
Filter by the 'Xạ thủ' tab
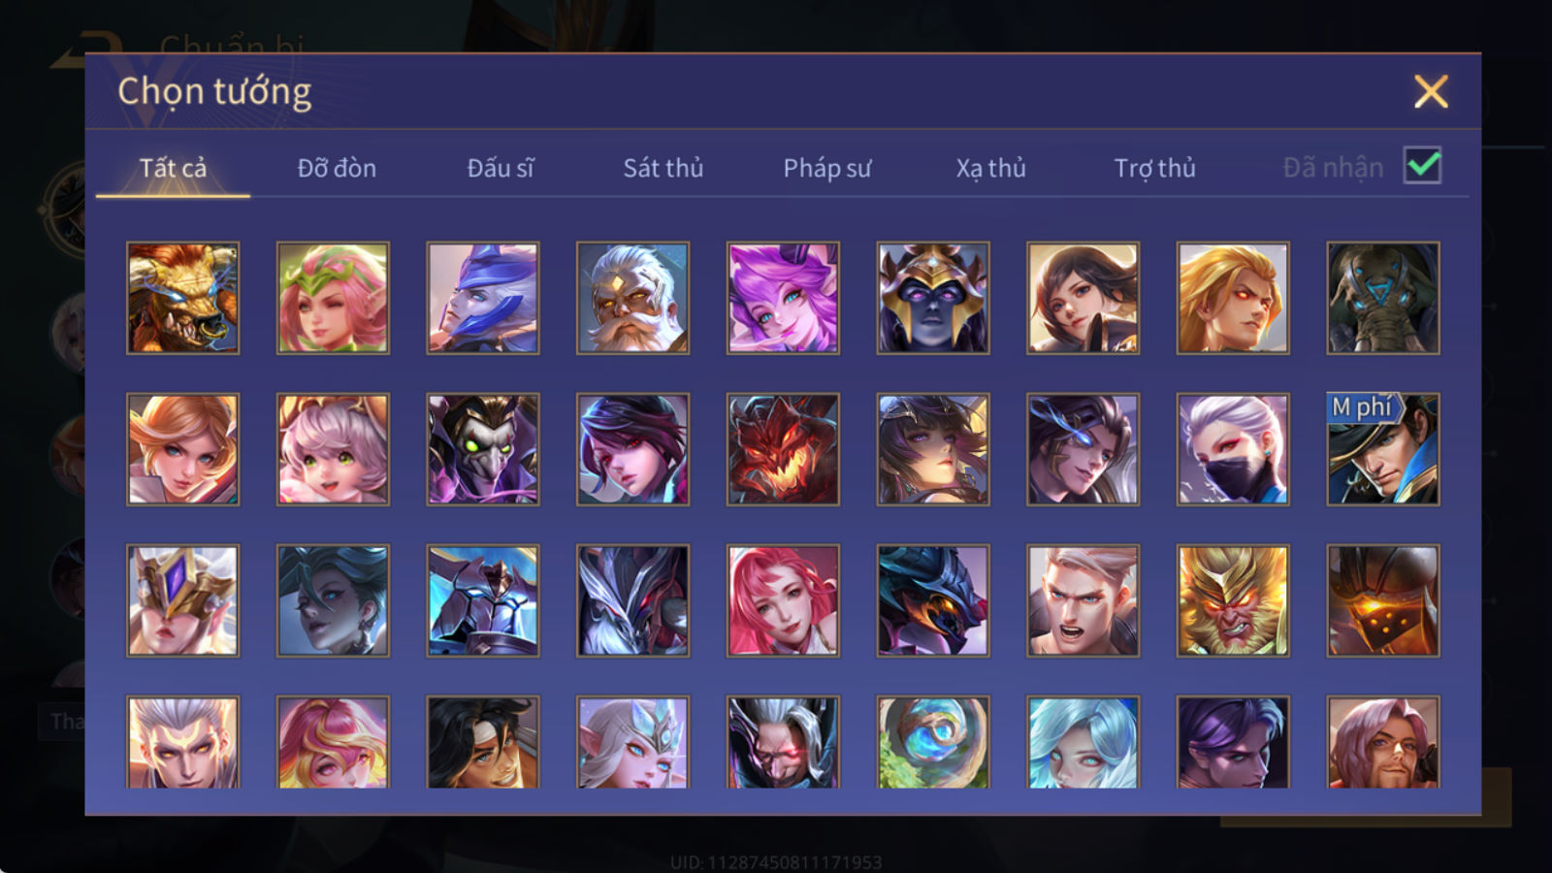click(990, 168)
